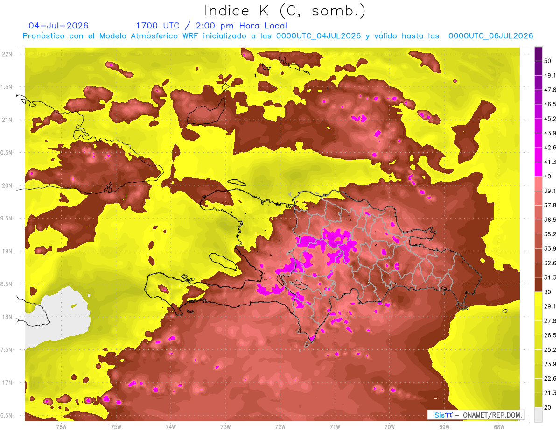Viewport: 560px width, 433px height.
Task: Click the '43.9' legend value
Action: click(x=550, y=133)
